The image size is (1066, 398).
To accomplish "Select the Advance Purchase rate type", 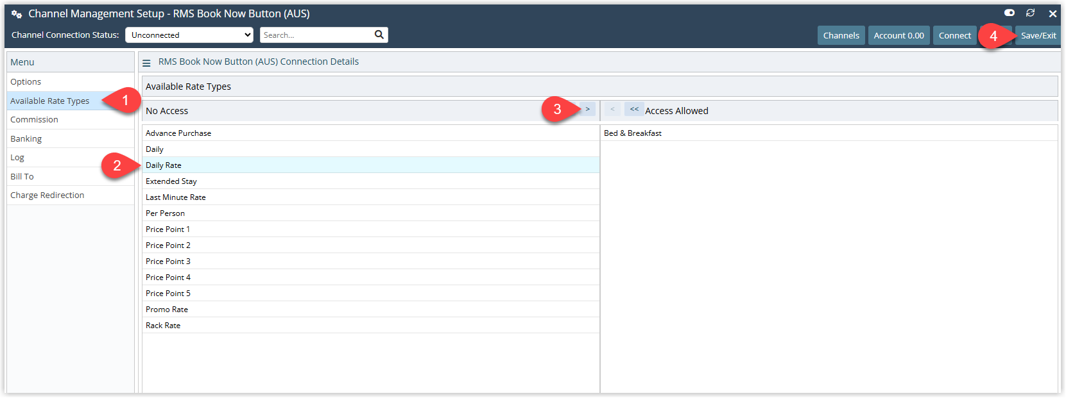I will click(371, 133).
